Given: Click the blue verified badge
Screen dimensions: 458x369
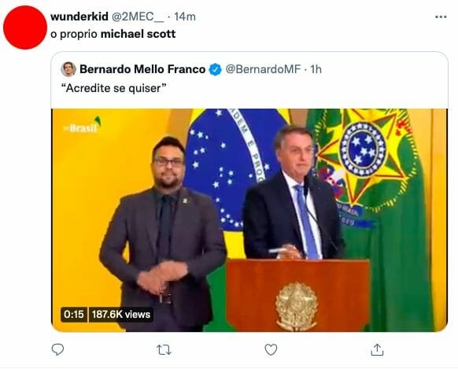Looking at the screenshot, I should [216, 69].
